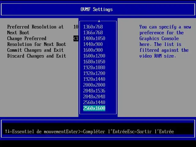Select 2048x1536 in the popup
Screen dimensions: 196x147
pyautogui.click(x=94, y=91)
